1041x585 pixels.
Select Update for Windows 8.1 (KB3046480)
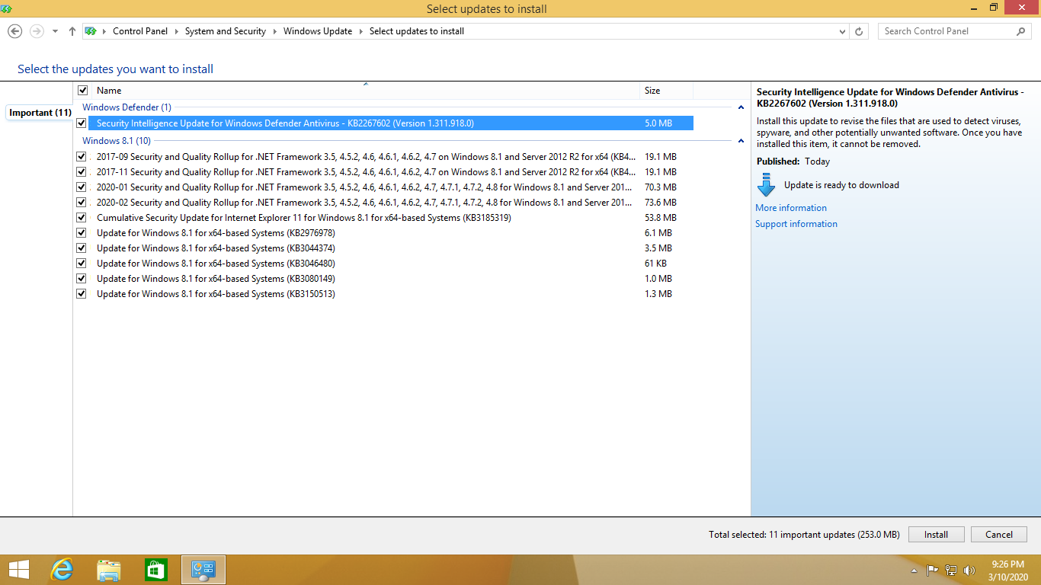[x=216, y=264]
